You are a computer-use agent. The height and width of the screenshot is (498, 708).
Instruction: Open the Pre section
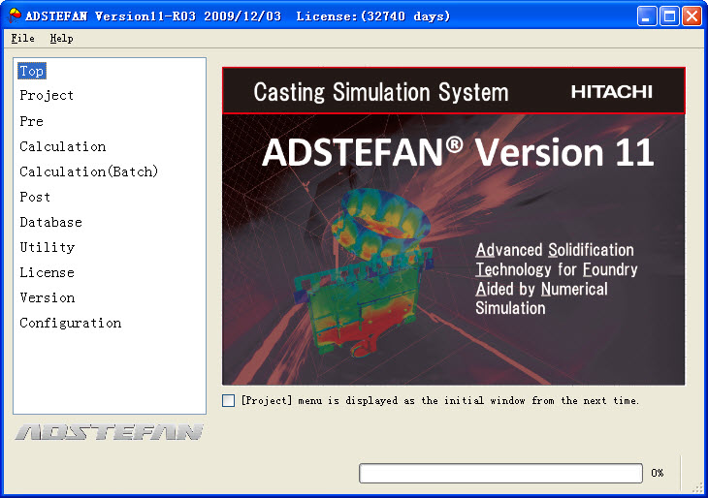pos(32,121)
